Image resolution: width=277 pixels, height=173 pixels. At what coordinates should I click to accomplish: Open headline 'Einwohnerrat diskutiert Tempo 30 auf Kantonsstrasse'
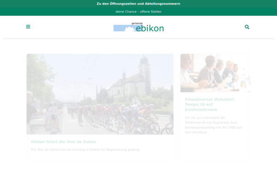click(210, 104)
